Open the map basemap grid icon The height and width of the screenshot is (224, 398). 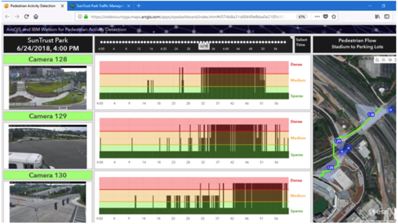384,60
